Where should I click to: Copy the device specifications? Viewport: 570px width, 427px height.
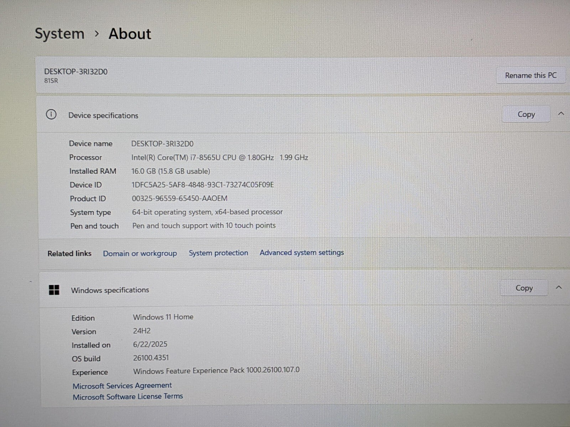(x=526, y=115)
